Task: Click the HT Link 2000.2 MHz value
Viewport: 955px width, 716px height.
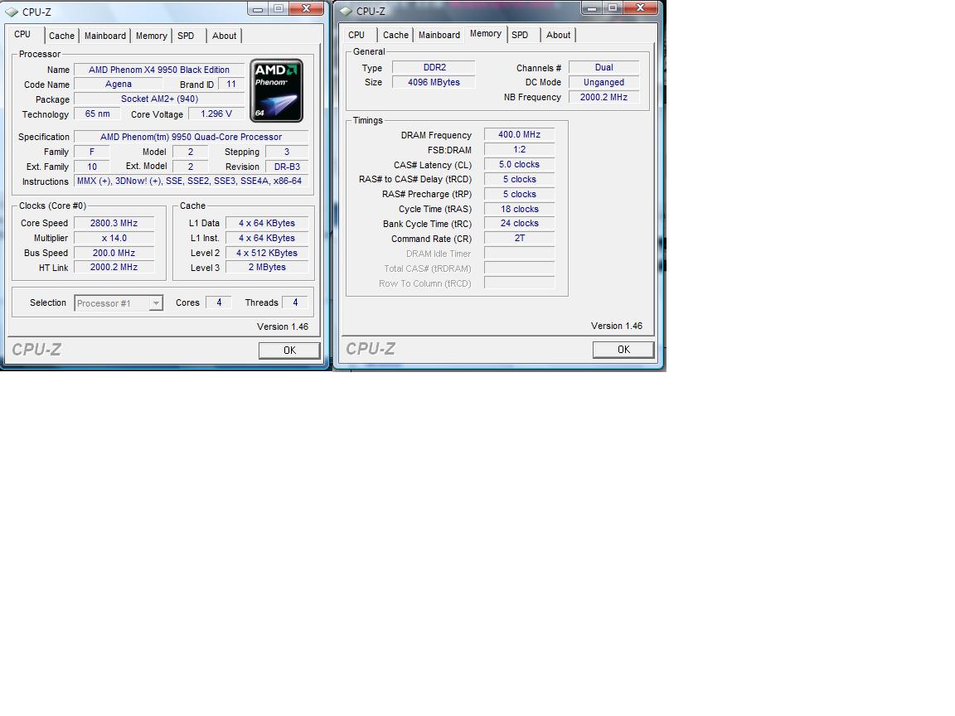Action: tap(114, 268)
